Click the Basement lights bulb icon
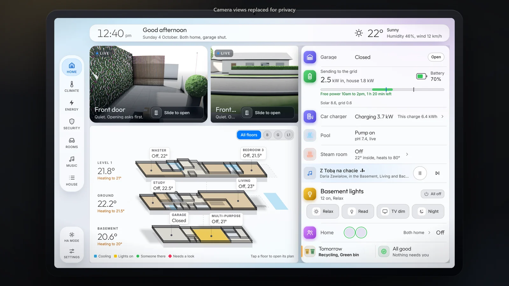 click(310, 194)
